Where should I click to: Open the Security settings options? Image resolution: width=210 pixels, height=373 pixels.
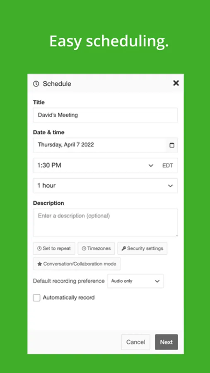click(x=142, y=248)
